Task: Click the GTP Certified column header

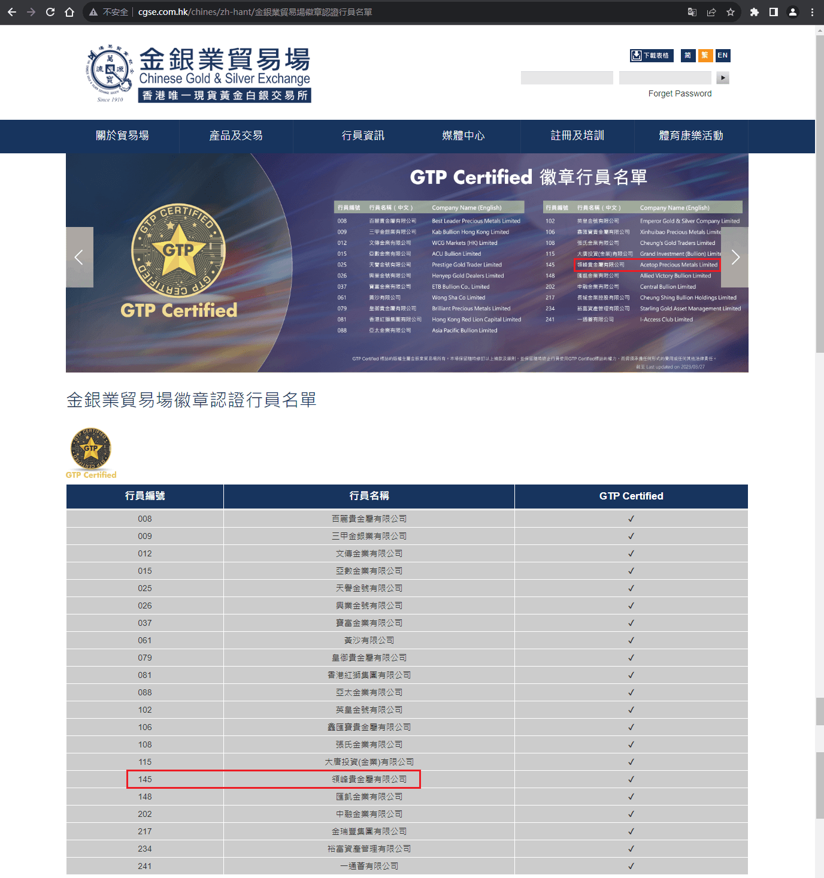Action: 631,496
